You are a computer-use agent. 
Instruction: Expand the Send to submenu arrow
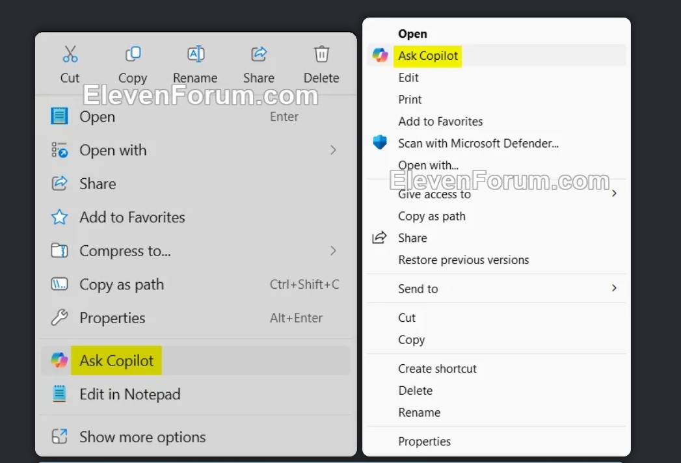(613, 288)
